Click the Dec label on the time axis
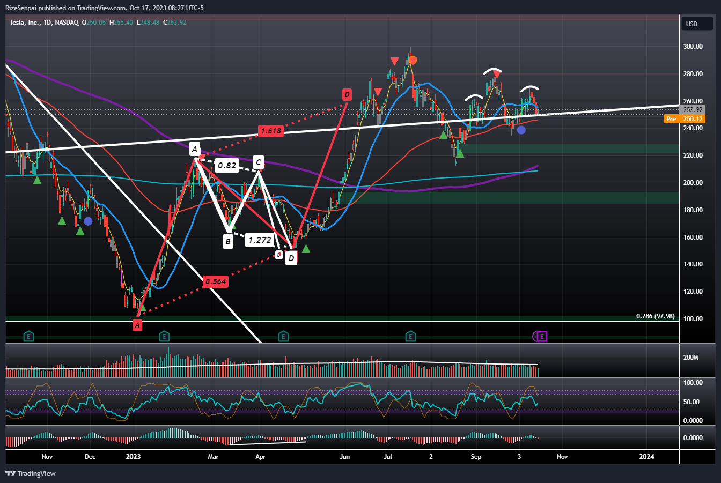721x483 pixels. 90,457
